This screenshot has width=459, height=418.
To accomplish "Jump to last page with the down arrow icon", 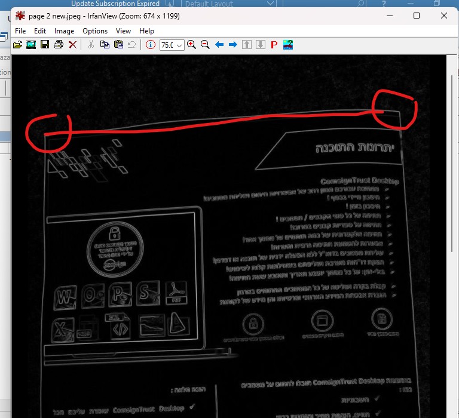I will tap(261, 45).
